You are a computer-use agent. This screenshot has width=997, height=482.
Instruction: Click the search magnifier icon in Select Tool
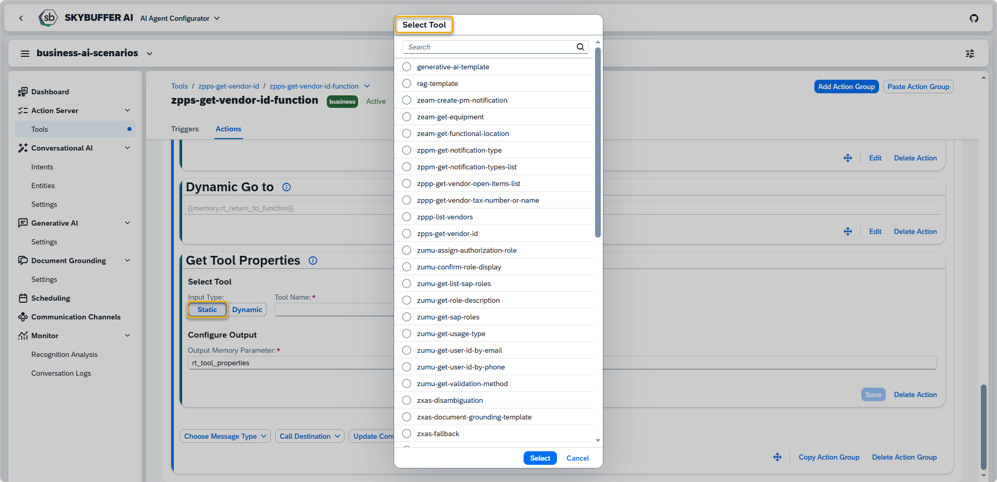pyautogui.click(x=580, y=47)
